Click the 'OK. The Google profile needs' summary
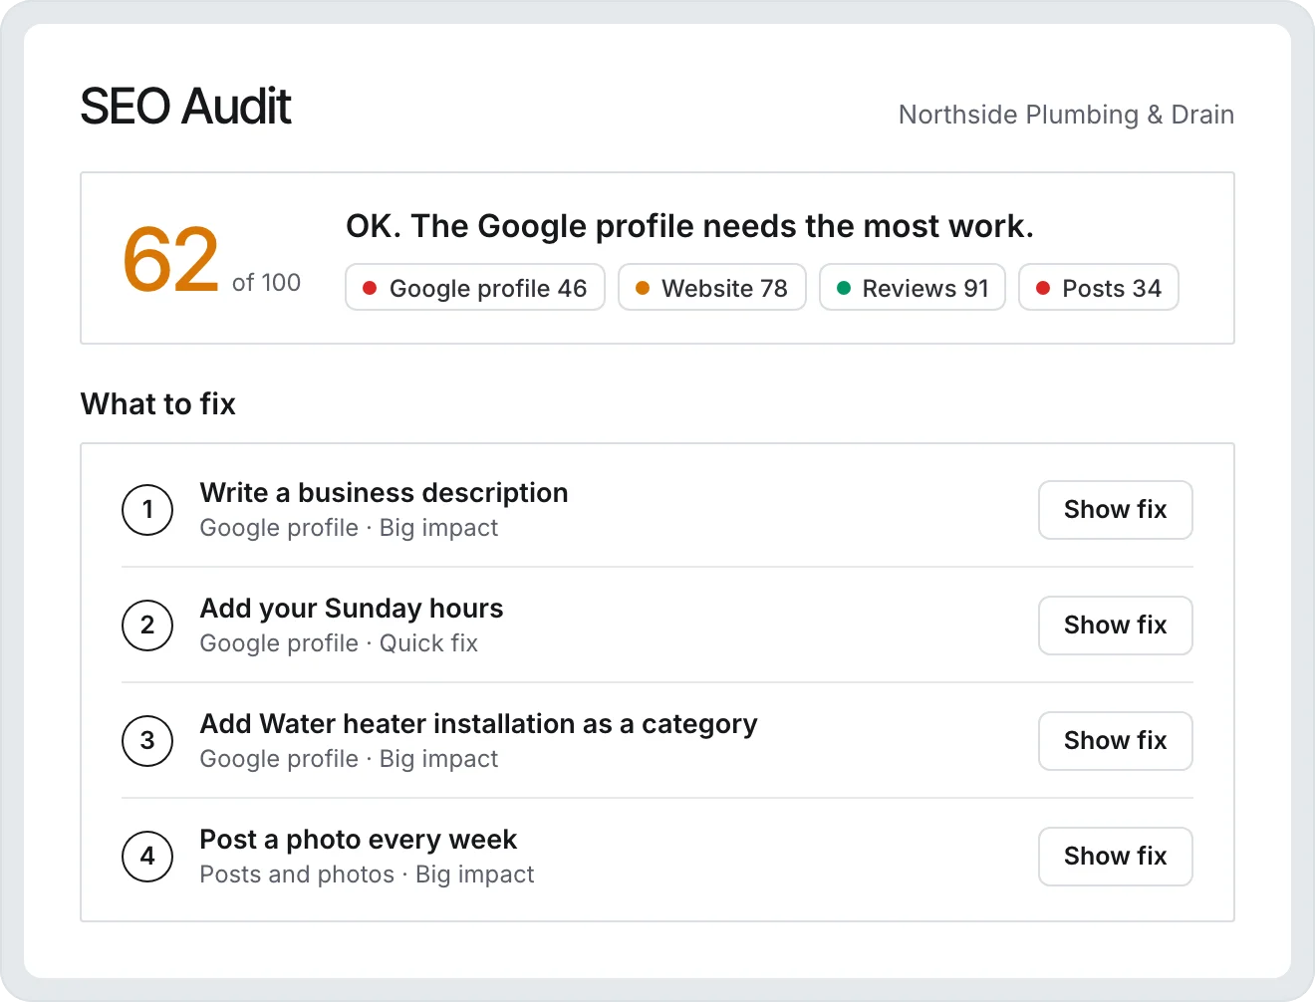The image size is (1315, 1002). (x=689, y=226)
